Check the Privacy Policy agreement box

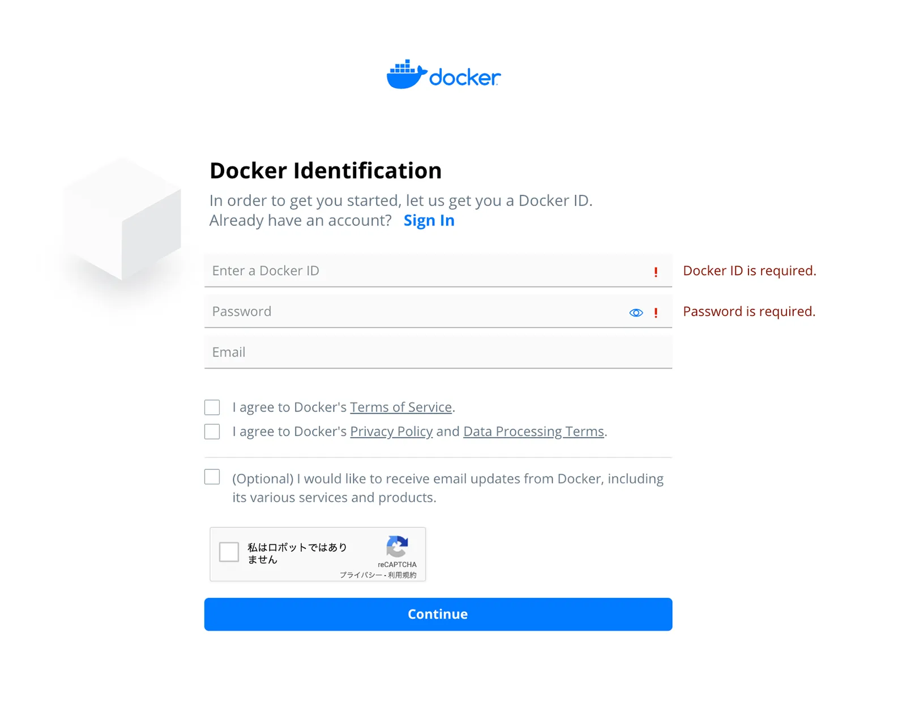click(x=212, y=431)
